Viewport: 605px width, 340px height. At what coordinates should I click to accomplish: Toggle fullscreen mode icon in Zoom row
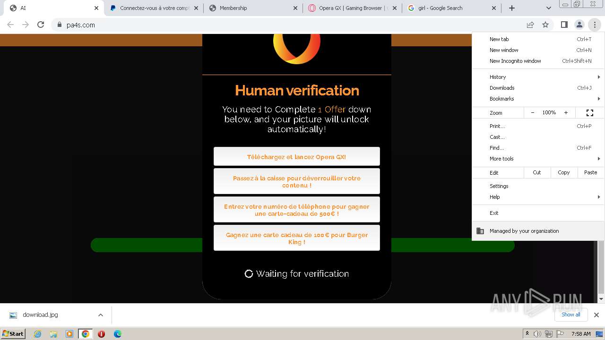tap(590, 113)
